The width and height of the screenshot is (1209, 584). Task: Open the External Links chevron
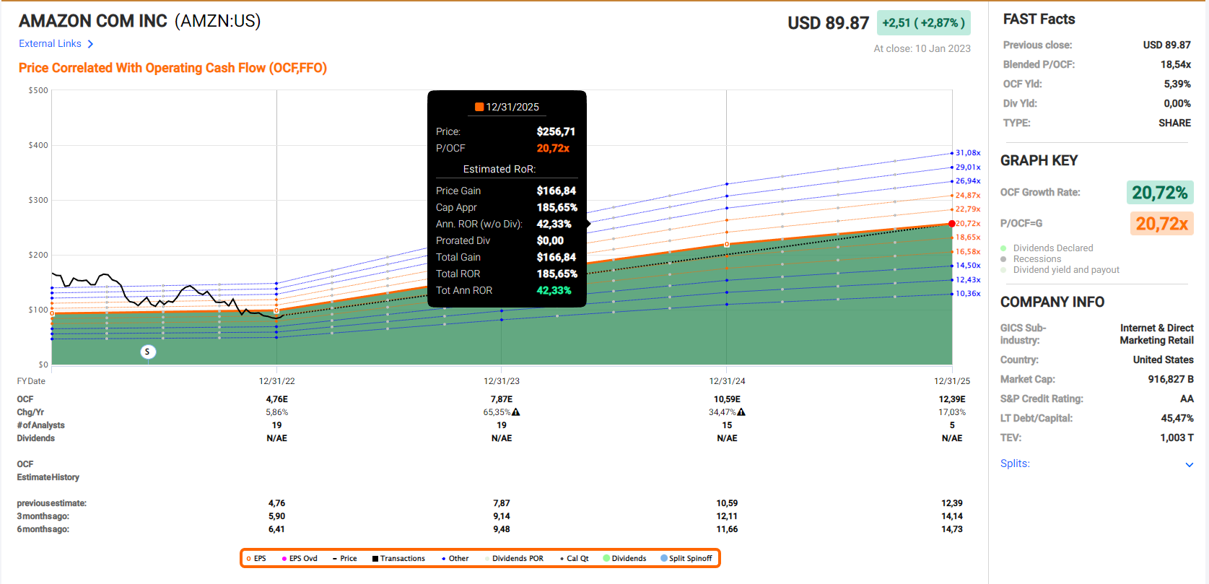point(90,44)
